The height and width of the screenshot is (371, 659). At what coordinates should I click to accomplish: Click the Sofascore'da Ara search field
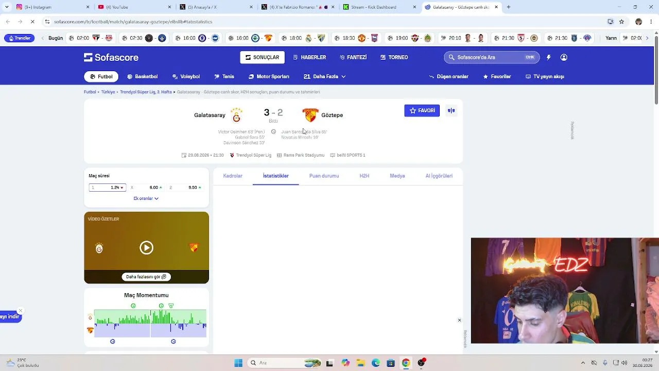pyautogui.click(x=492, y=57)
